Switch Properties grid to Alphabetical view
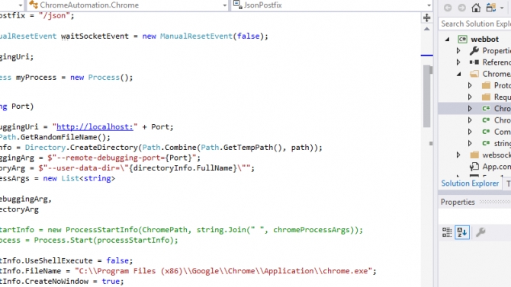The image size is (511, 287). coord(462,232)
